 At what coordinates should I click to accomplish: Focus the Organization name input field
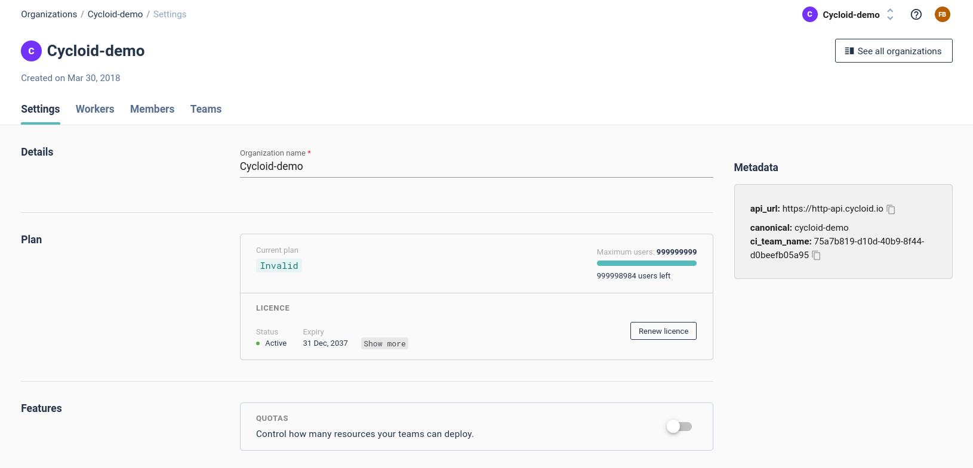coord(476,167)
